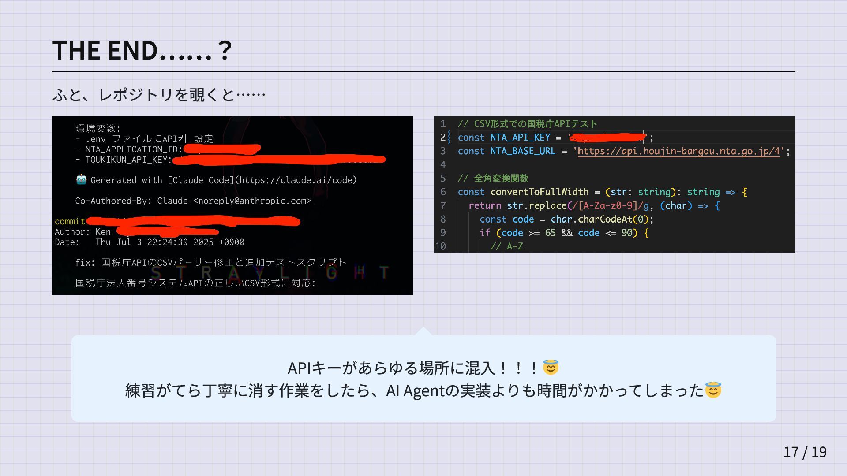Click the comment '// 全角変換関数'
Viewport: 847px width, 476px height.
[x=493, y=178]
